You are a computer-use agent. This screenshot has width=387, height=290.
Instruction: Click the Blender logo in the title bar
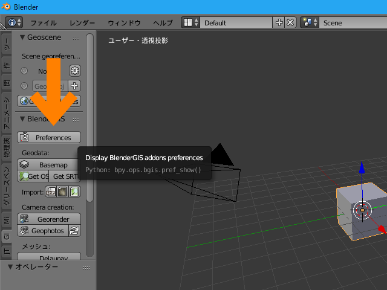tap(6, 7)
